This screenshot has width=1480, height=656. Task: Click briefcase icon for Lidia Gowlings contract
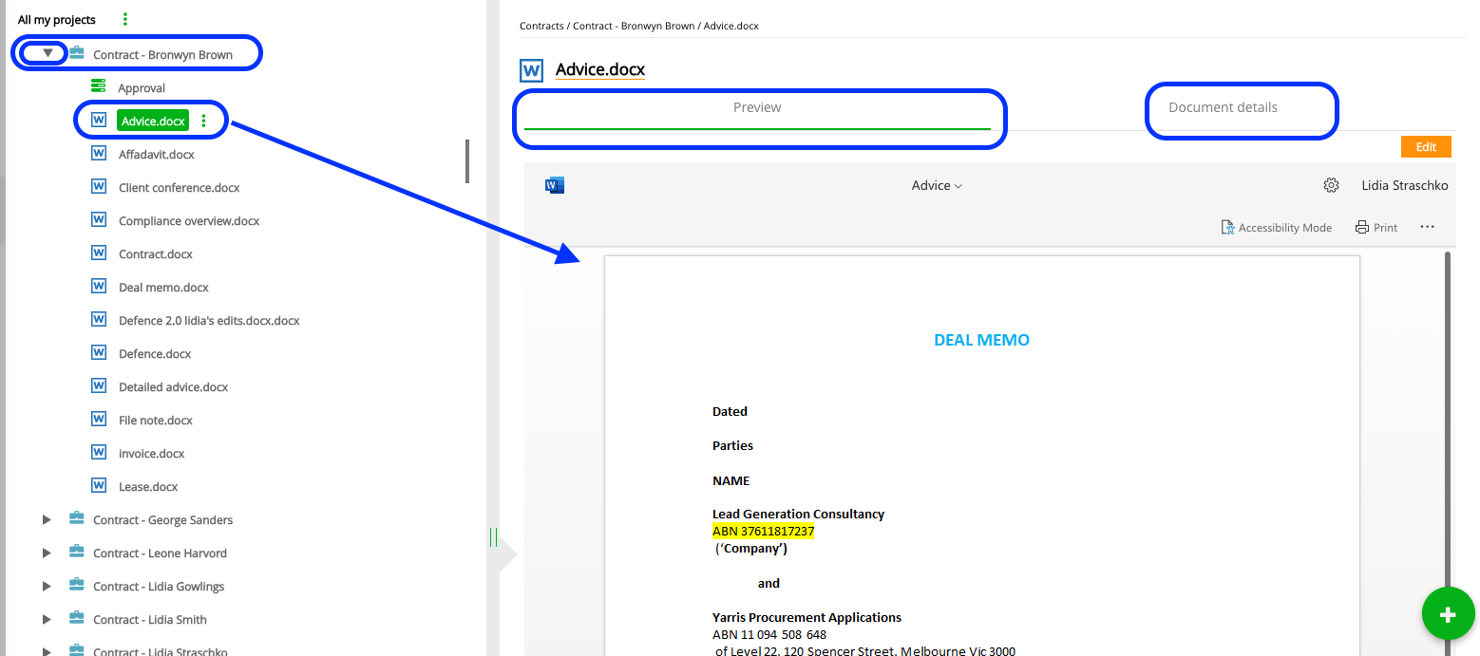[x=77, y=585]
